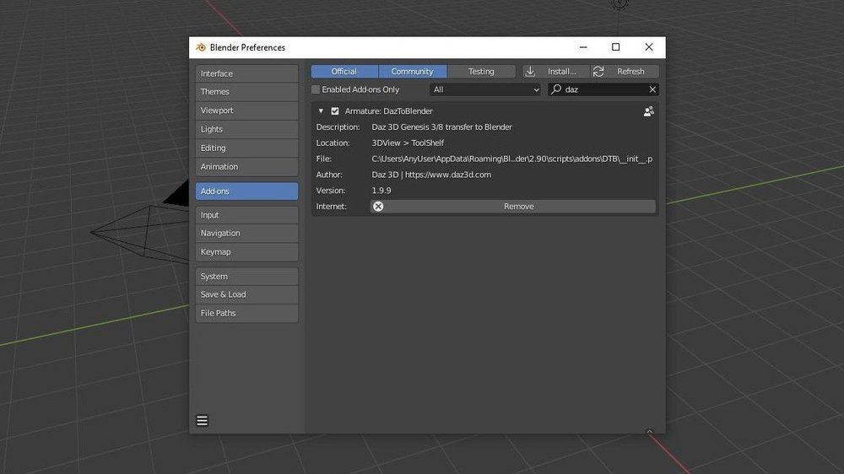Click in the add-on search field

coord(603,89)
